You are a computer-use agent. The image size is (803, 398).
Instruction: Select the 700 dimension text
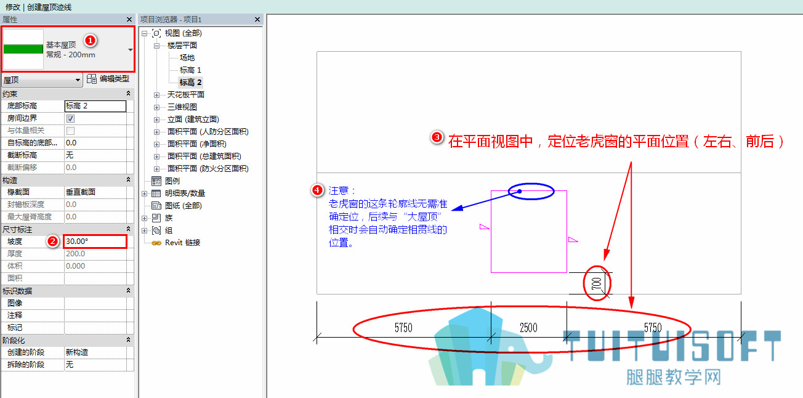[595, 284]
